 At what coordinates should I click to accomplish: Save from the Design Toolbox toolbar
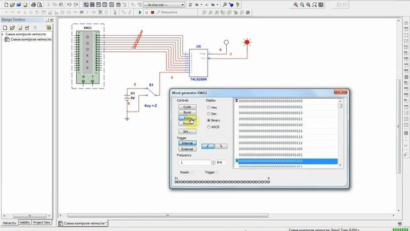coord(20,28)
